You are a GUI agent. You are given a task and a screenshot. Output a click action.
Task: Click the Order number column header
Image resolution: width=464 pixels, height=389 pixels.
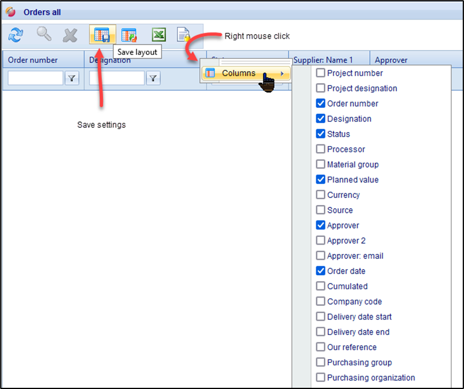[x=33, y=60]
